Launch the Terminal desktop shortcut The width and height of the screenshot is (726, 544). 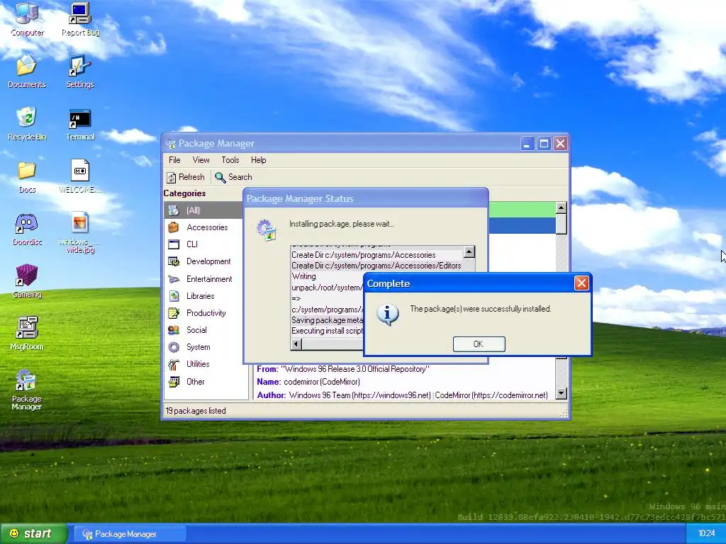click(x=80, y=124)
